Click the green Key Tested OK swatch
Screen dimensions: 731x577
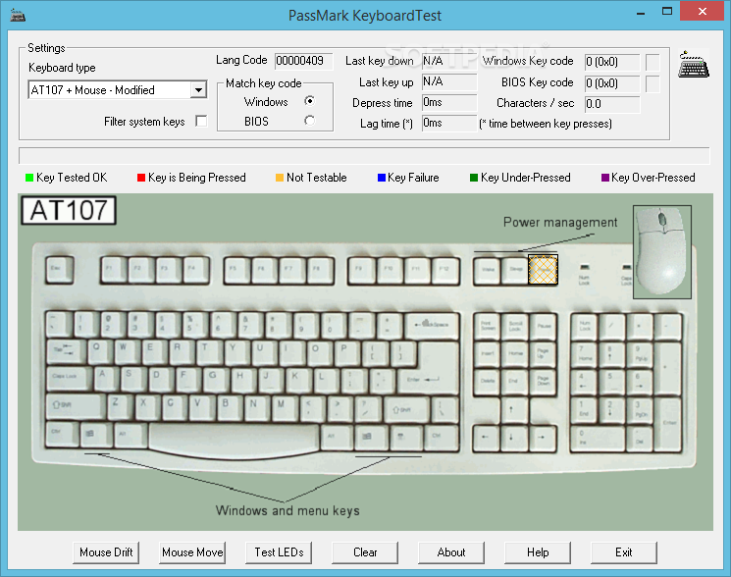29,178
